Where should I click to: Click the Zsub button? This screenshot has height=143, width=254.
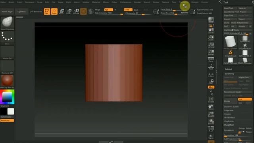coord(136,10)
